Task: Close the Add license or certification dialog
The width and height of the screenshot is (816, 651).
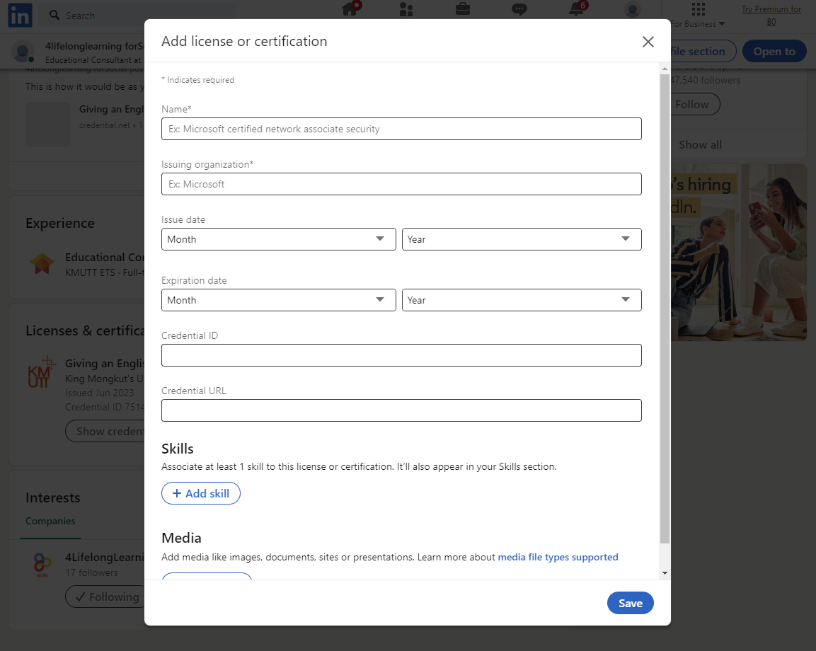Action: [648, 41]
